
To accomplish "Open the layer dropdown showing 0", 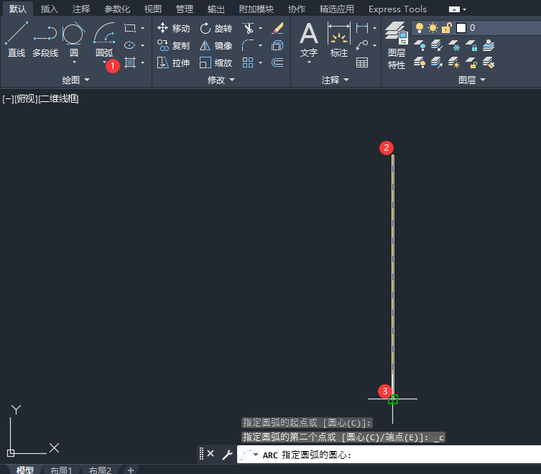I will 476,28.
